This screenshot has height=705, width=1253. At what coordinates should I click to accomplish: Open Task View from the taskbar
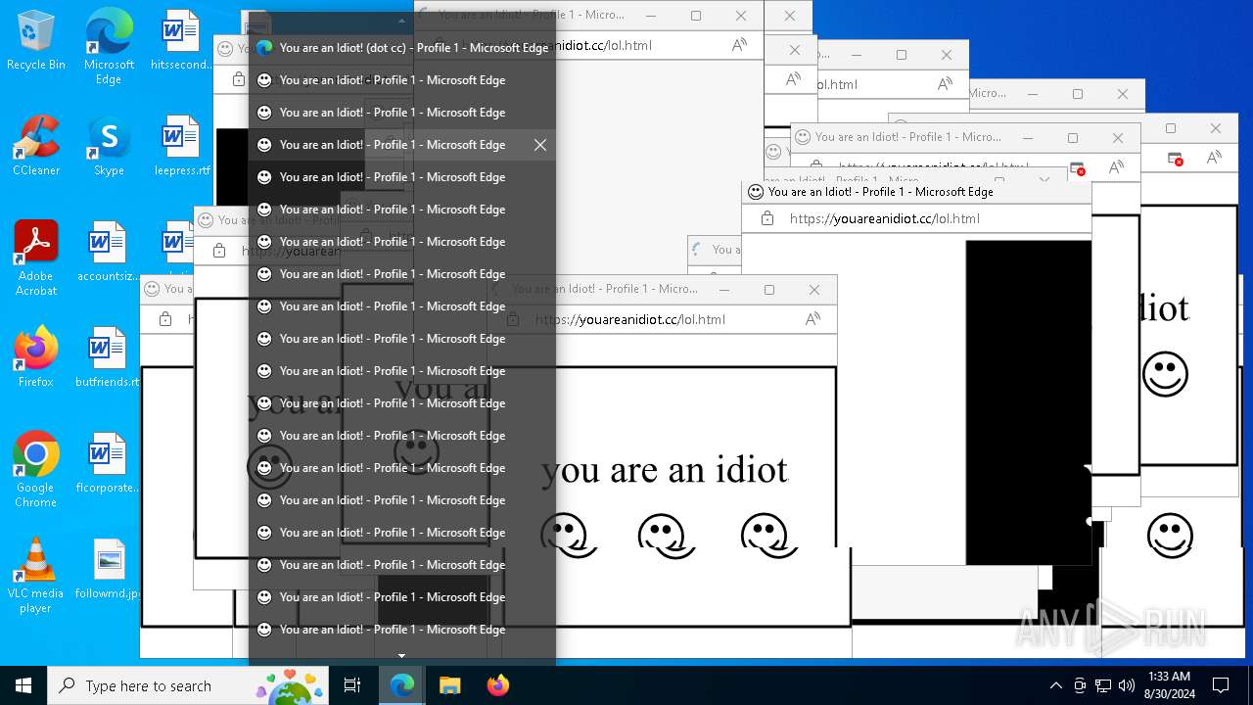pyautogui.click(x=352, y=685)
